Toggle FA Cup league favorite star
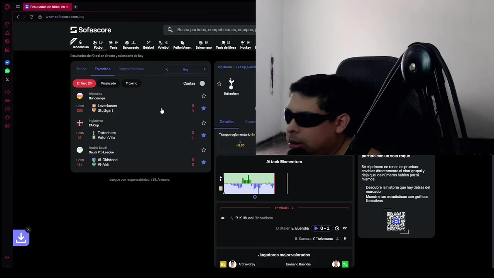This screenshot has width=494, height=278. point(204,123)
